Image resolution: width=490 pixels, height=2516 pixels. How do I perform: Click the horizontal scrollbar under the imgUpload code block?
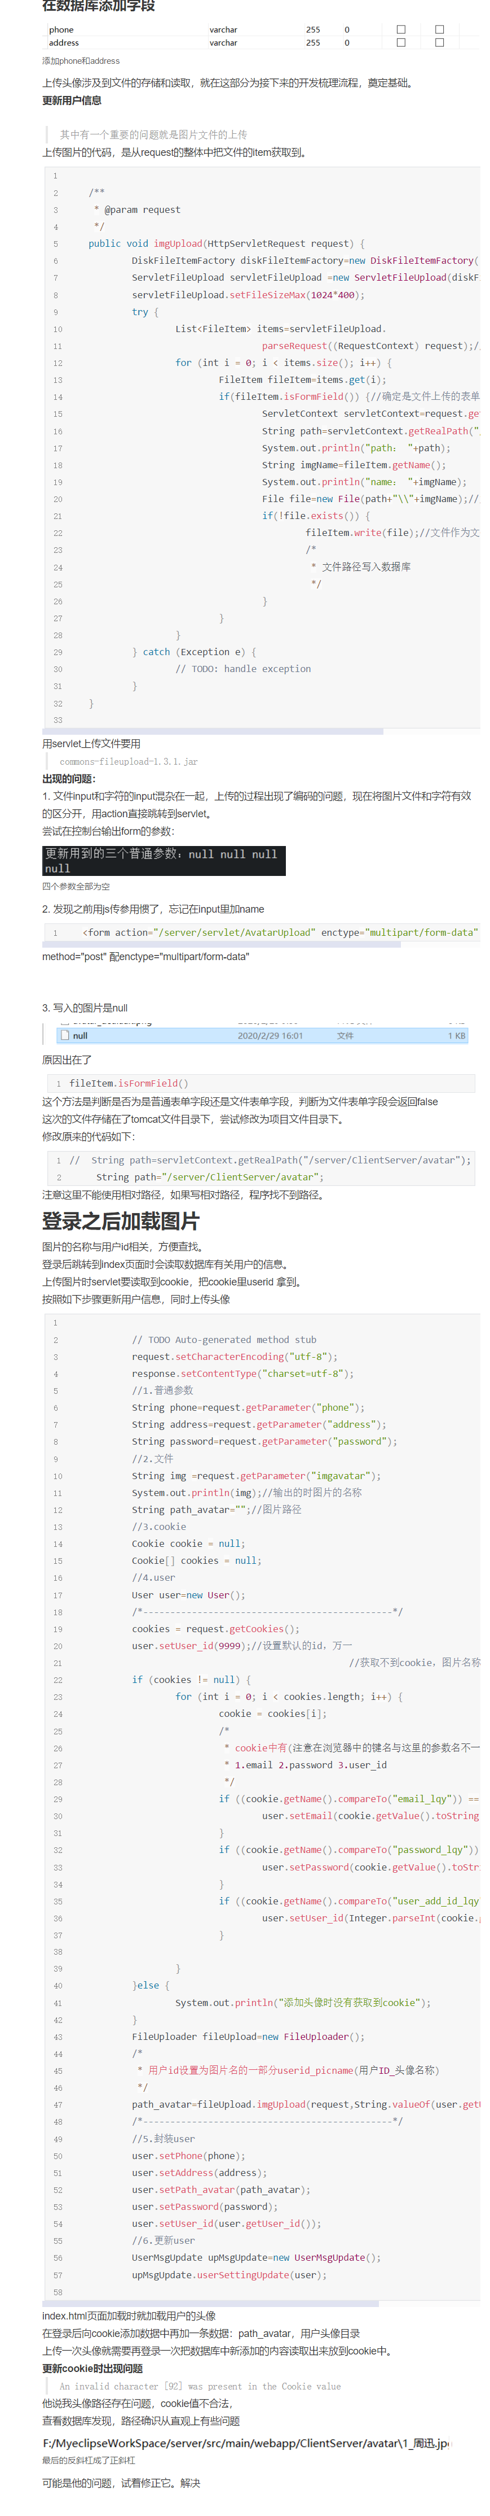coord(213,731)
